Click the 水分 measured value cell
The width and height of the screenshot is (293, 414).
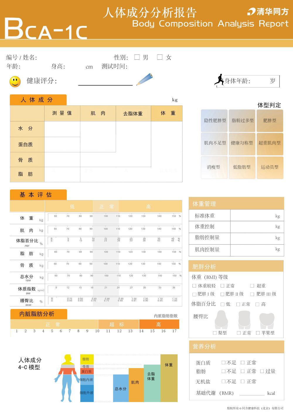pyautogui.click(x=62, y=129)
